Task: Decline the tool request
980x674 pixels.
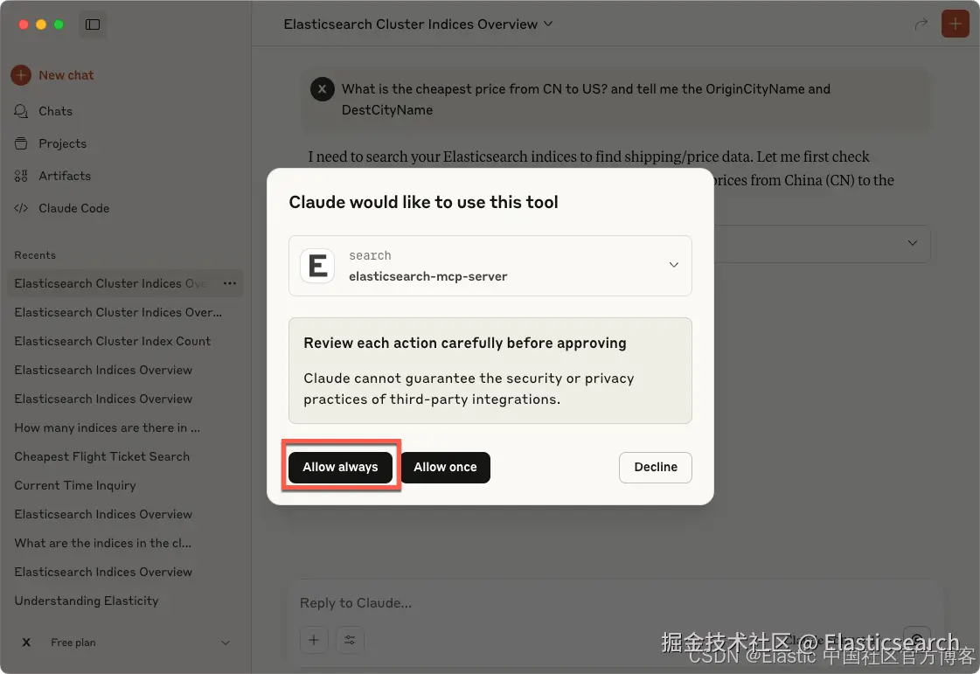Action: [x=656, y=467]
